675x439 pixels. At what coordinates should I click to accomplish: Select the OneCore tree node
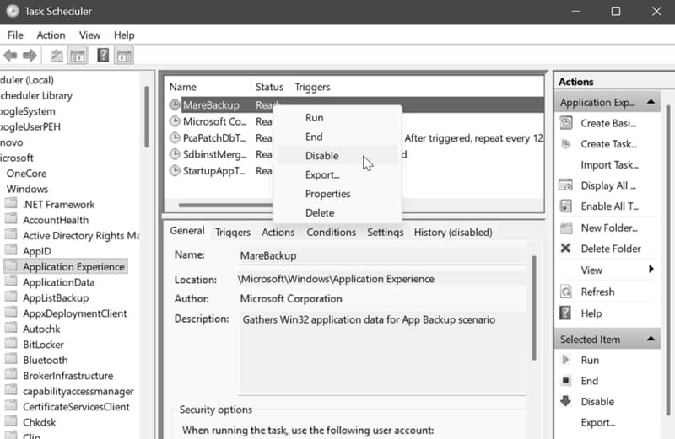click(x=26, y=174)
